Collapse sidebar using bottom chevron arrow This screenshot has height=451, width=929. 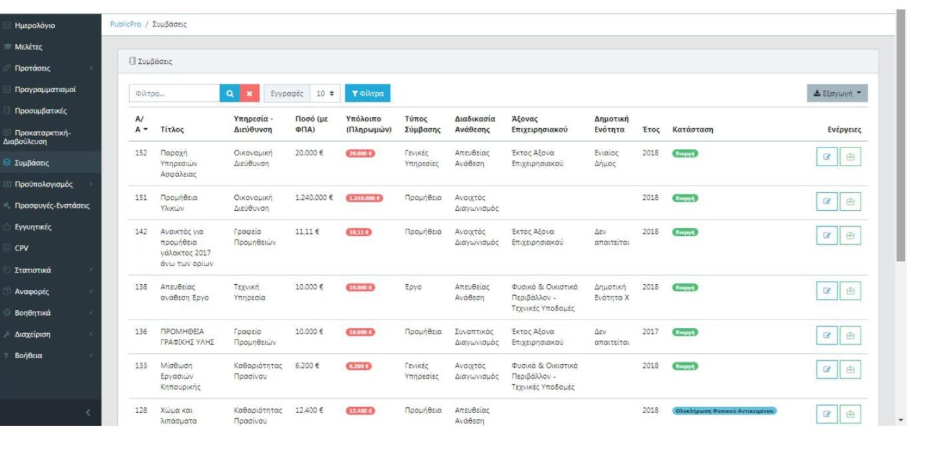point(88,412)
